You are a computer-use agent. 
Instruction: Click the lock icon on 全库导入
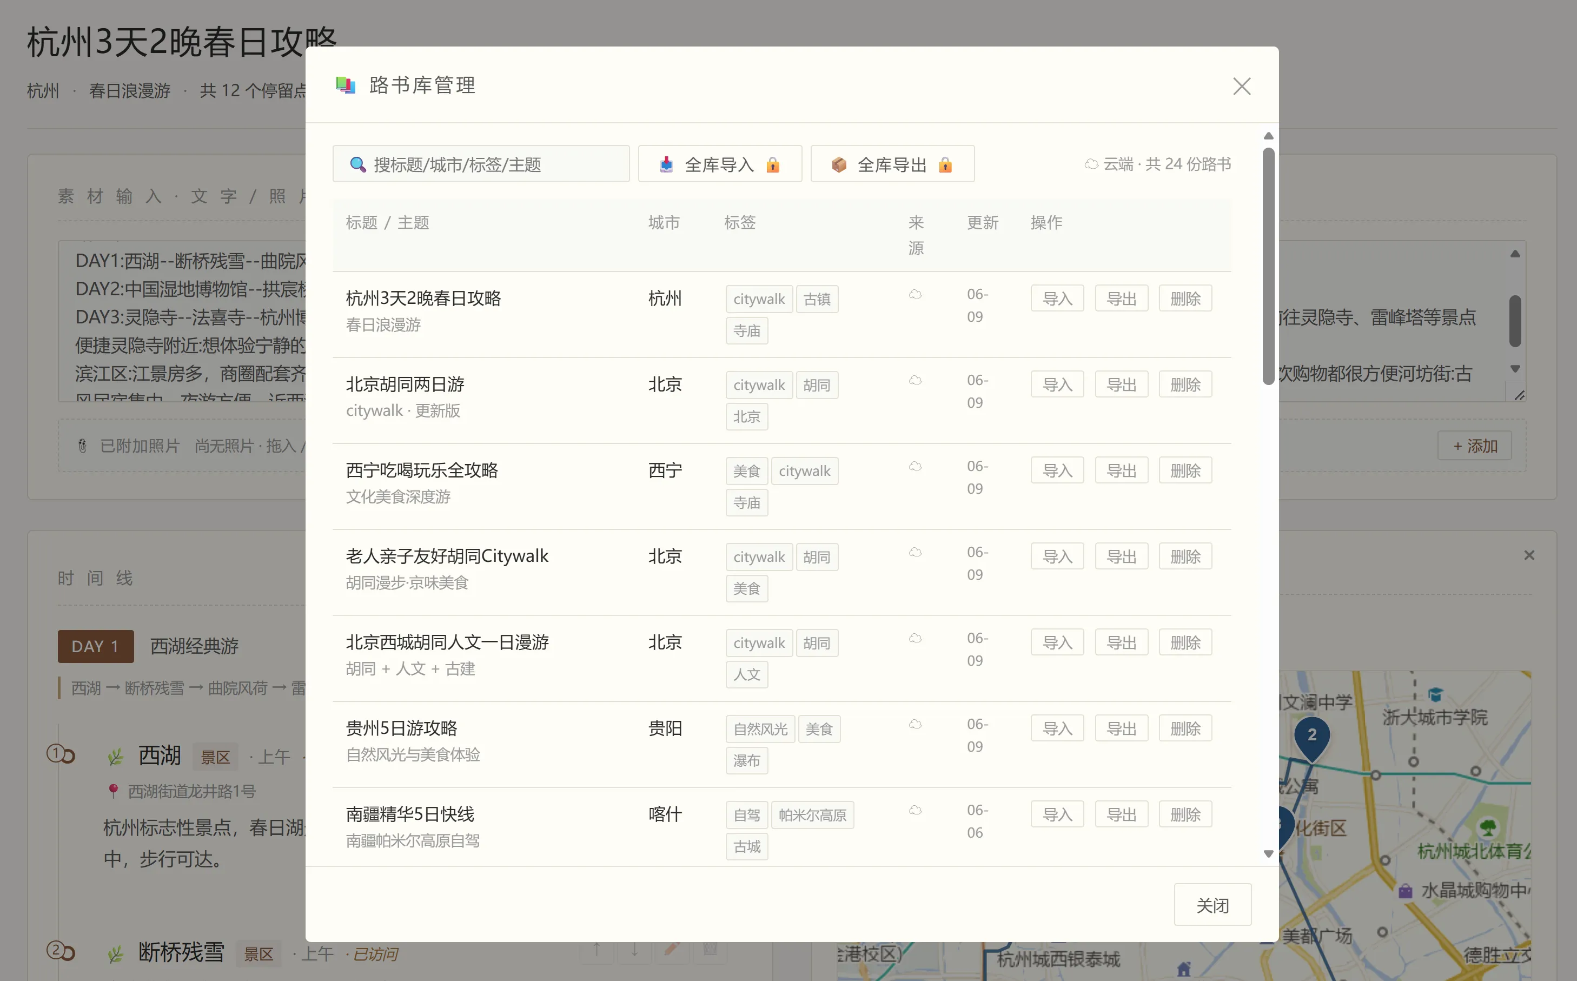pos(773,164)
